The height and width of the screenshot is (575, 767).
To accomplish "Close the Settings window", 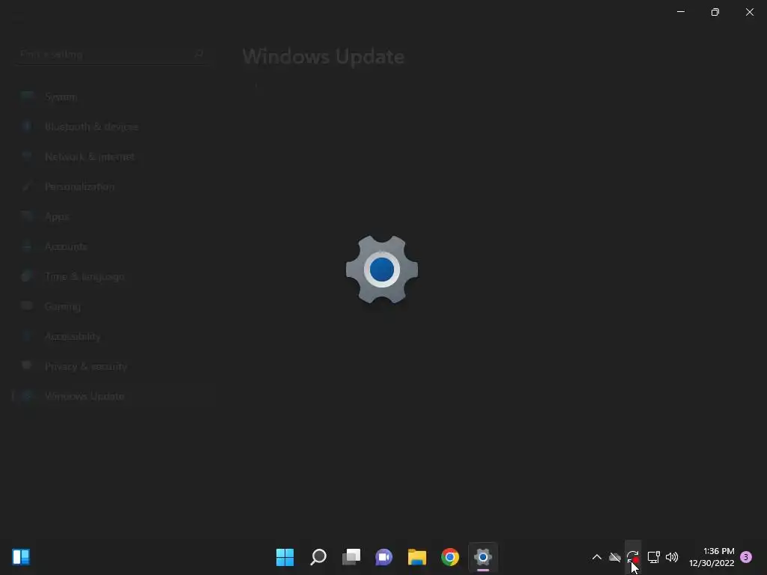I will click(749, 12).
